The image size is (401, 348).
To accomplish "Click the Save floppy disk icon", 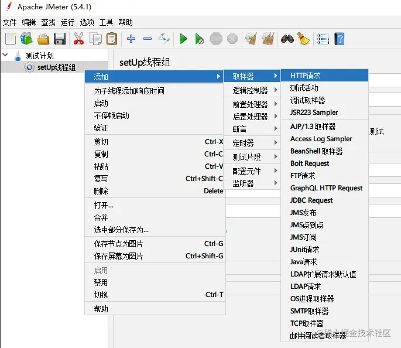I will [60, 39].
